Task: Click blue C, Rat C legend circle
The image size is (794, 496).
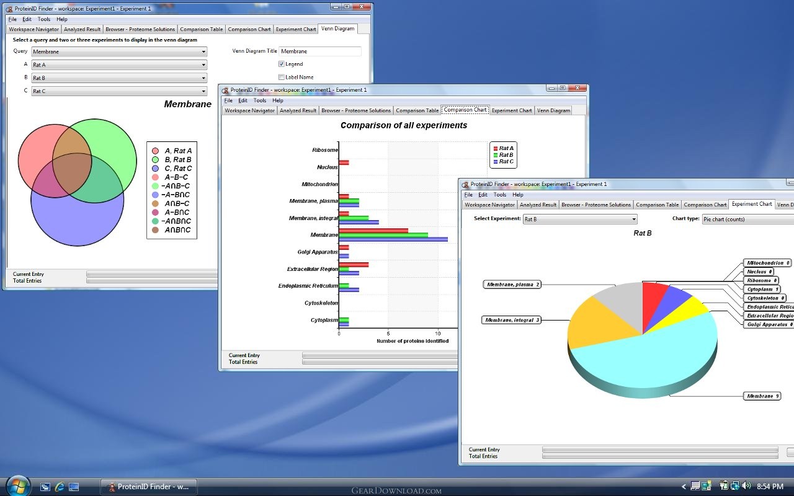Action: click(x=155, y=168)
